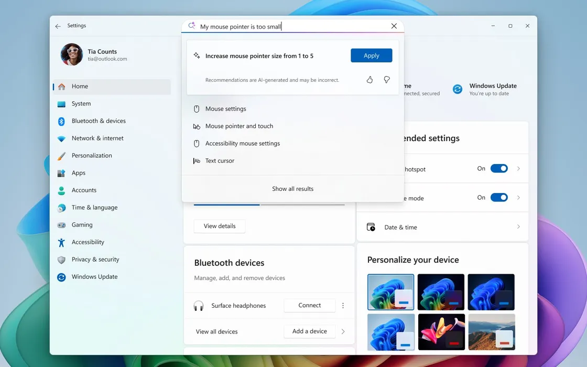Clear the search box with the X
This screenshot has height=367, width=587.
[394, 26]
